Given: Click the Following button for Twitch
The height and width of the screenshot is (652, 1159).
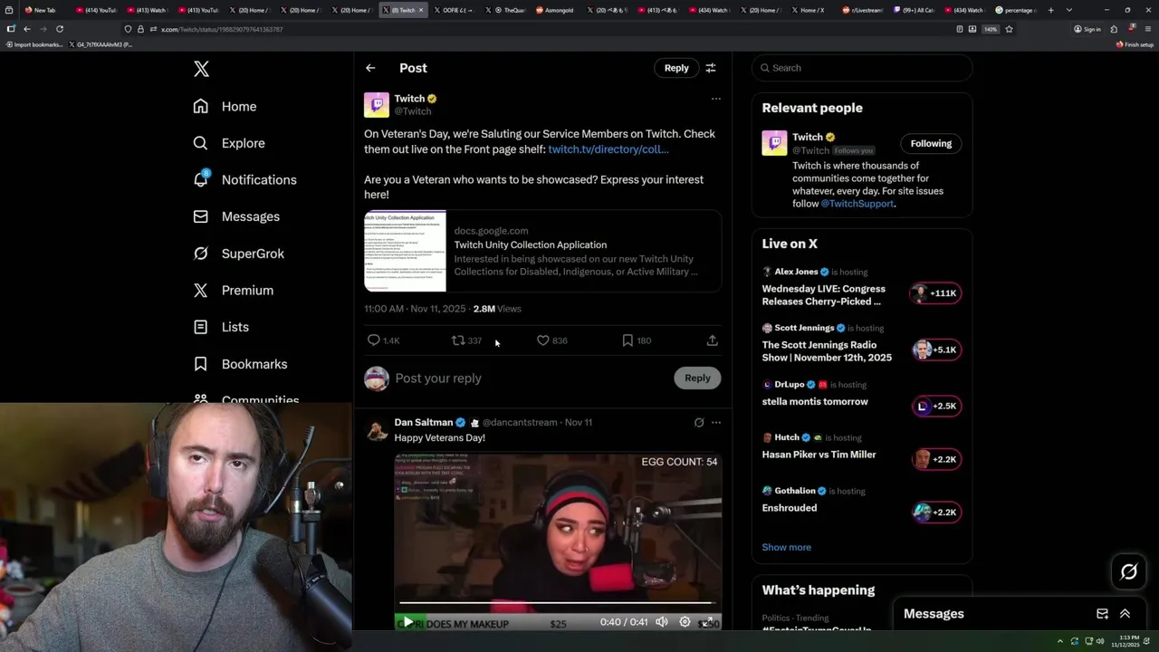Looking at the screenshot, I should (931, 143).
